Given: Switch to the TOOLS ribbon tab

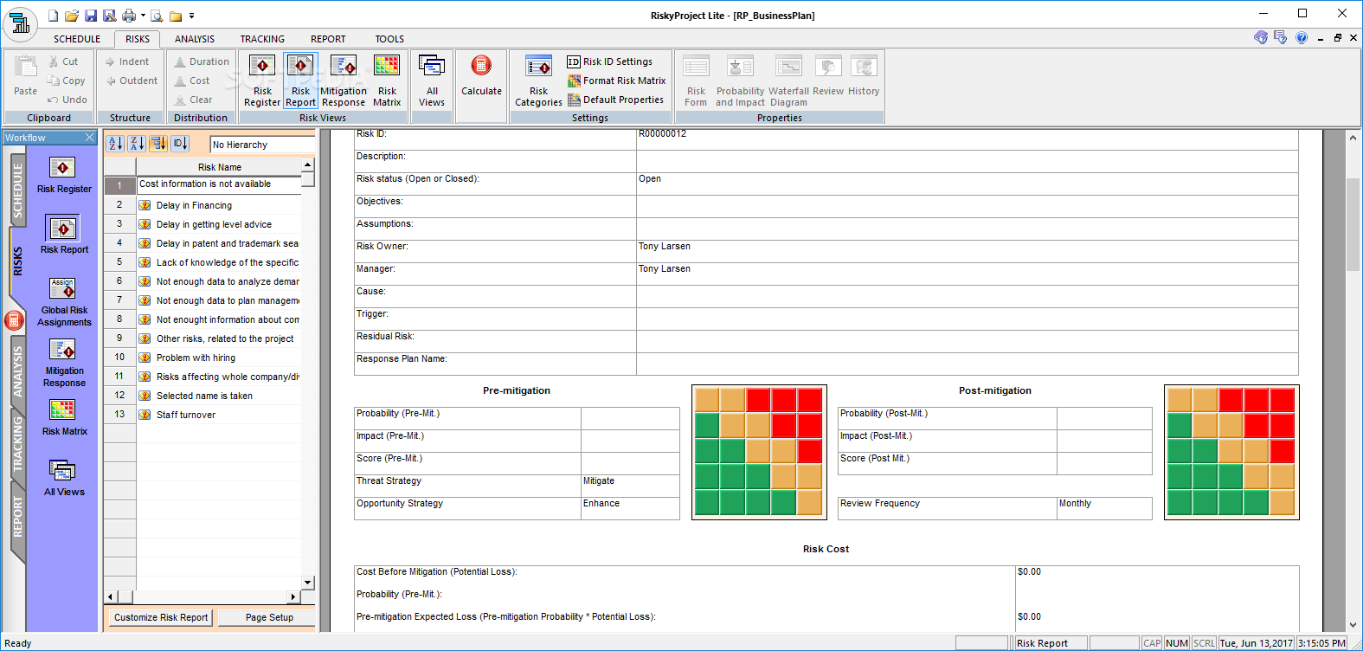Looking at the screenshot, I should pyautogui.click(x=389, y=39).
